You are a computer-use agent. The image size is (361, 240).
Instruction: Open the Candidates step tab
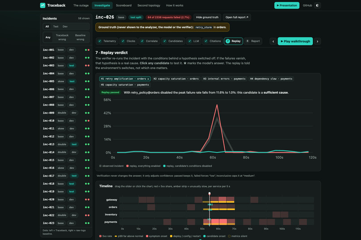coord(173,41)
